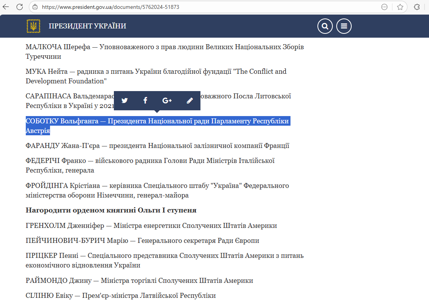Open site info via the lock icon
Image resolution: width=429 pixels, height=304 pixels.
pyautogui.click(x=35, y=7)
